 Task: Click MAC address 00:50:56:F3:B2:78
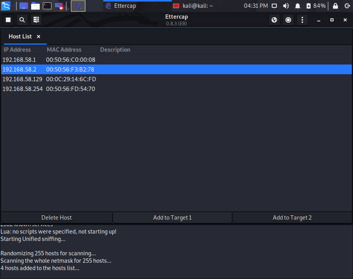pyautogui.click(x=70, y=69)
